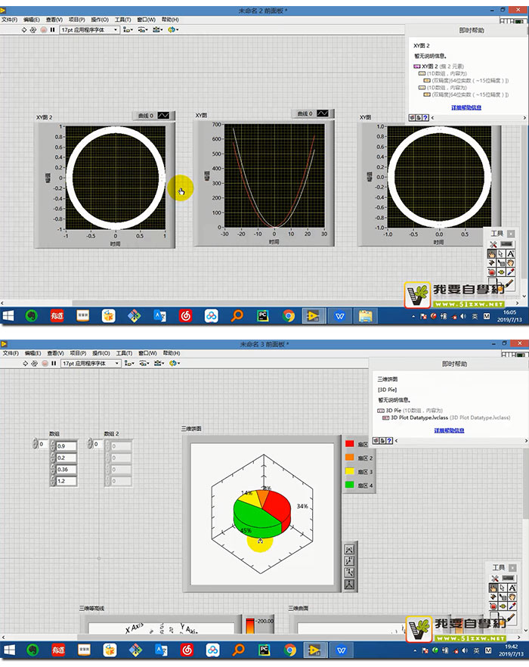Open Reorder dropdown in 未命名 2 window
The width and height of the screenshot is (529, 667).
coord(173,29)
